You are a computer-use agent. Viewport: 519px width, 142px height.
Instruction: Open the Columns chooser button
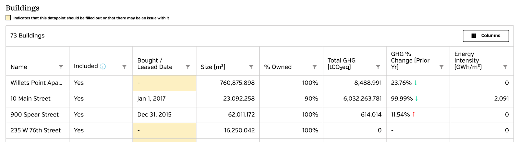486,36
